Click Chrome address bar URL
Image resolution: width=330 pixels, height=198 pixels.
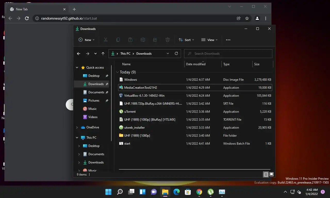(x=69, y=18)
